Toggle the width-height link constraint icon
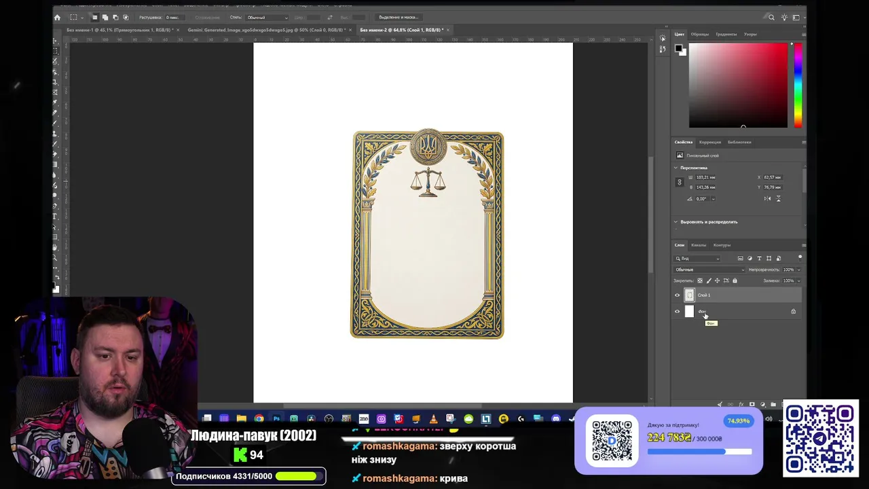The height and width of the screenshot is (489, 869). point(679,182)
